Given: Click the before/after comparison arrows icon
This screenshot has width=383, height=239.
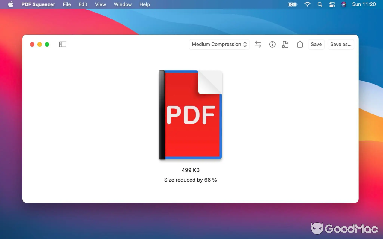Looking at the screenshot, I should [258, 44].
